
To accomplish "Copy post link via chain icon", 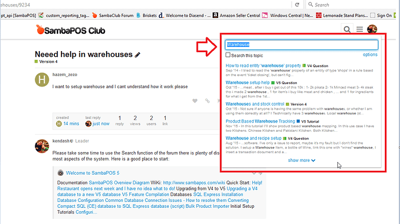I will click(208, 101).
